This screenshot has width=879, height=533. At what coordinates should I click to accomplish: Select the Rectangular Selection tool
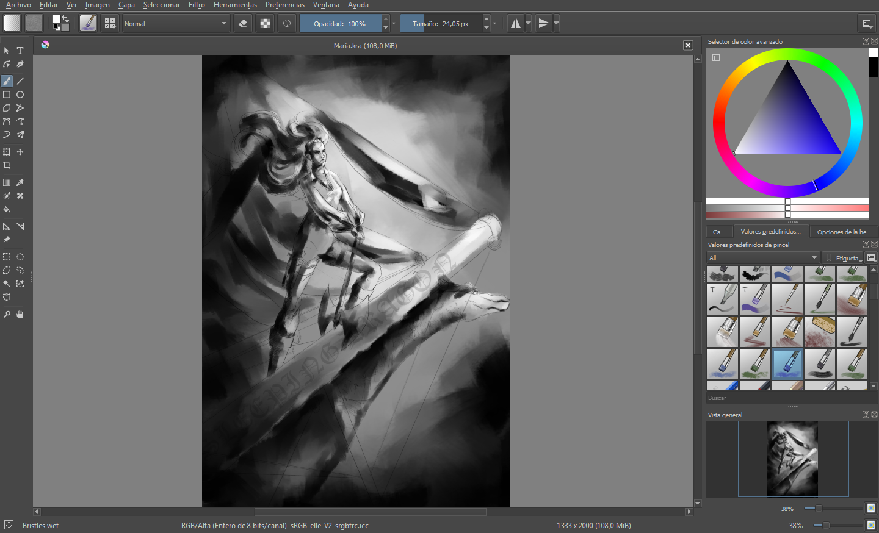tap(7, 257)
